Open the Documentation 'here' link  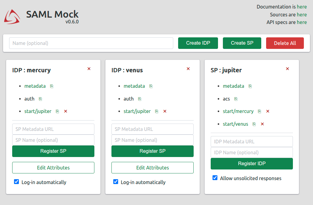click(x=302, y=7)
